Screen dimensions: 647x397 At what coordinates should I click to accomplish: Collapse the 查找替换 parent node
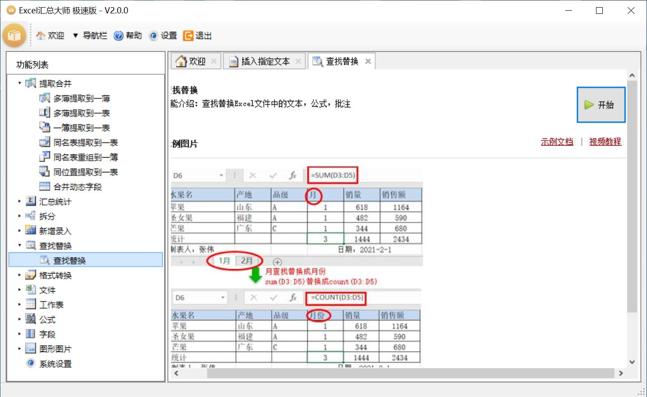tap(20, 246)
